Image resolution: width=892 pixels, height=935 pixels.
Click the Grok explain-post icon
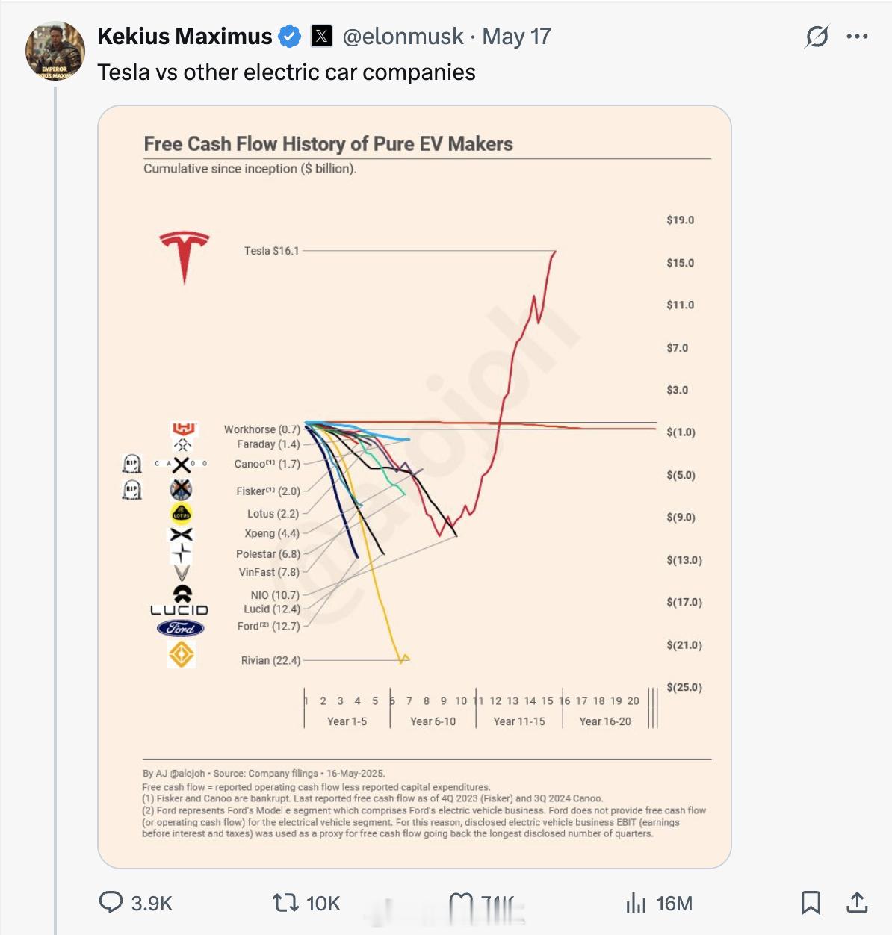click(817, 36)
